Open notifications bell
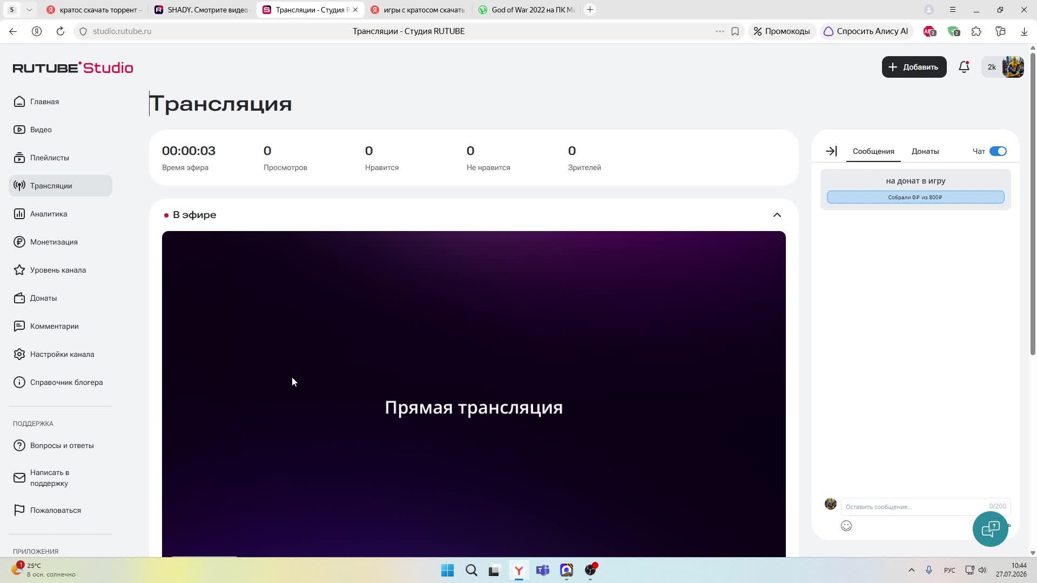This screenshot has height=583, width=1037. click(x=964, y=67)
